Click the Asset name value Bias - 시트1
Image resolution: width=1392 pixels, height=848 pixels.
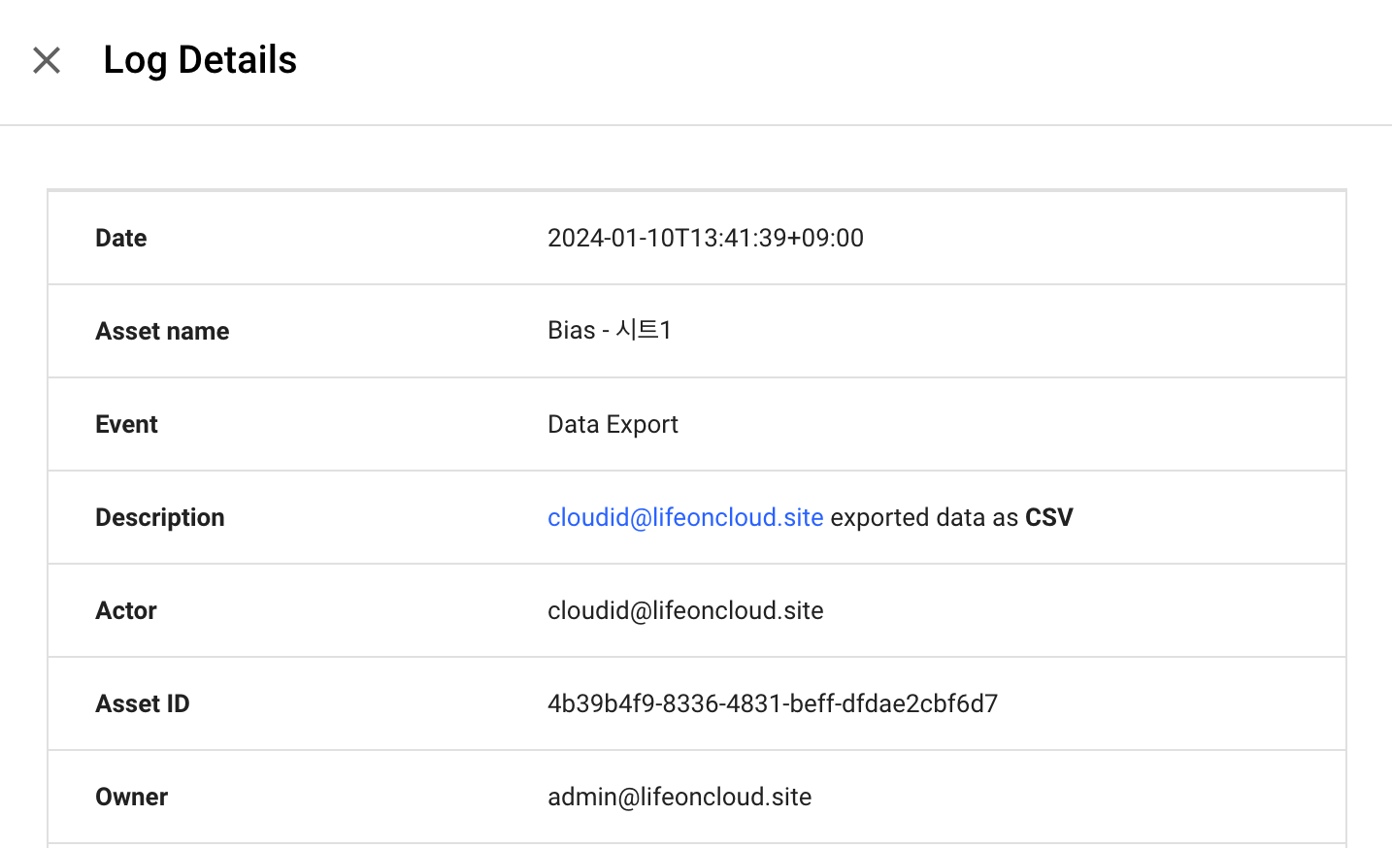[610, 331]
